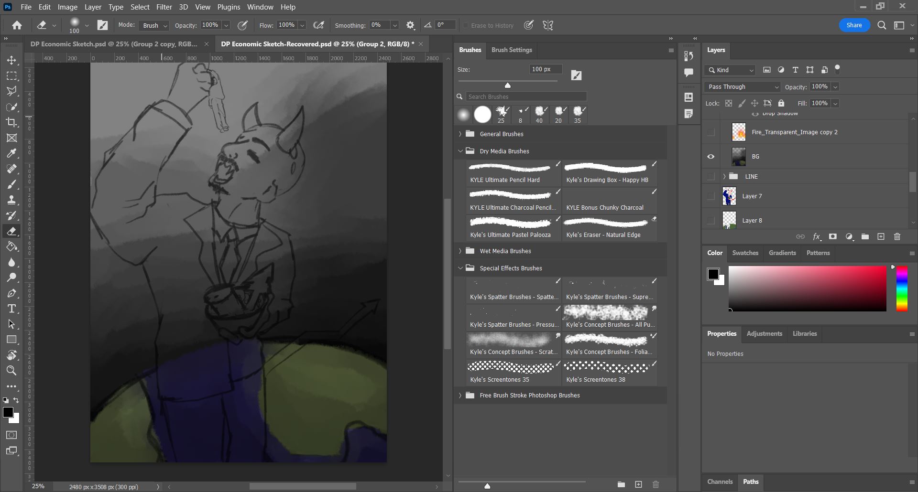The image size is (918, 492).
Task: Click the Share button
Action: coord(854,25)
